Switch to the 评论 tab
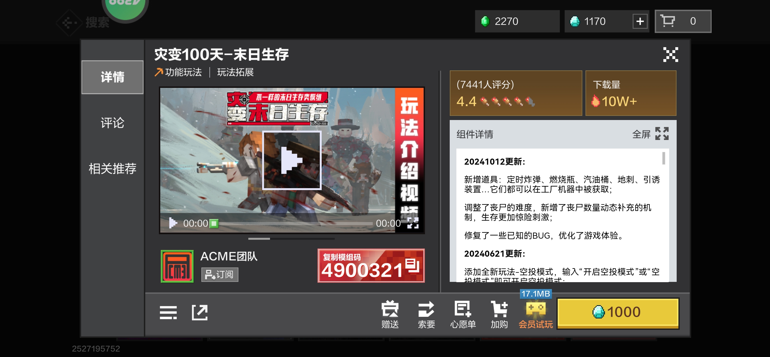Screen dimensions: 770x357 (x=112, y=123)
